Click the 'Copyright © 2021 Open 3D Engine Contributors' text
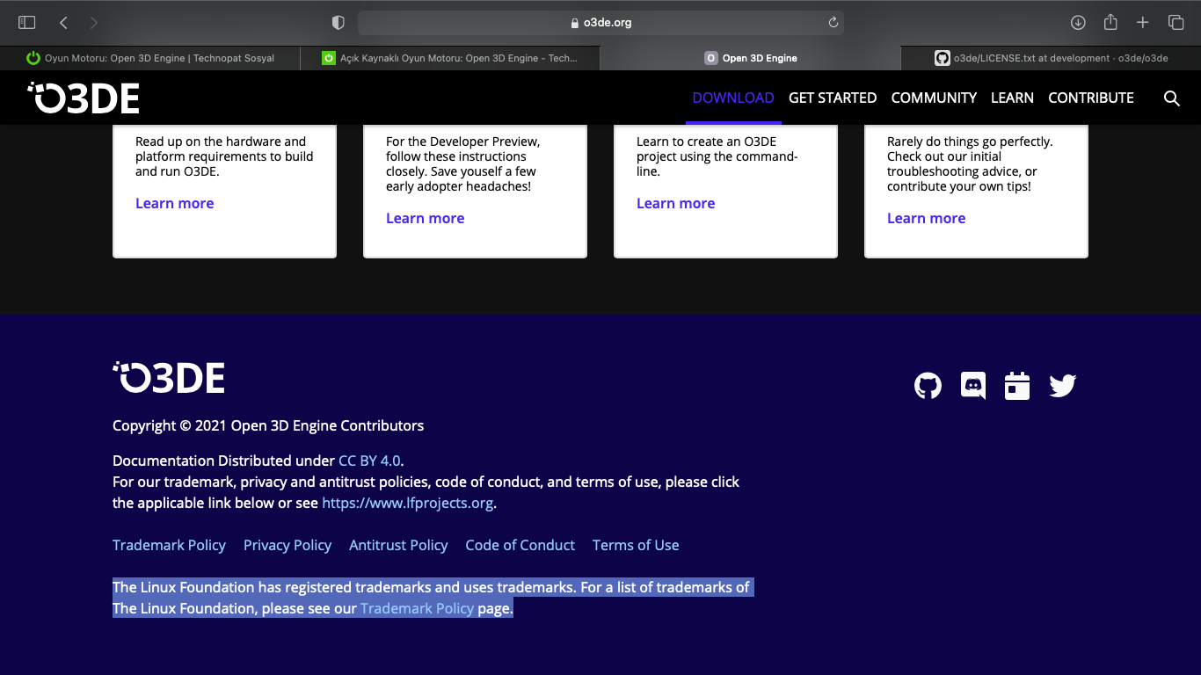 tap(268, 425)
